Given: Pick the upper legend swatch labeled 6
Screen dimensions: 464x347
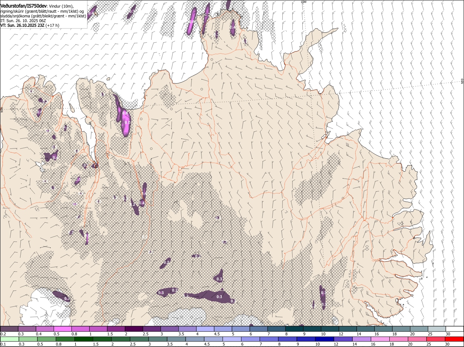Looking at the screenshot, I should [x=258, y=329].
